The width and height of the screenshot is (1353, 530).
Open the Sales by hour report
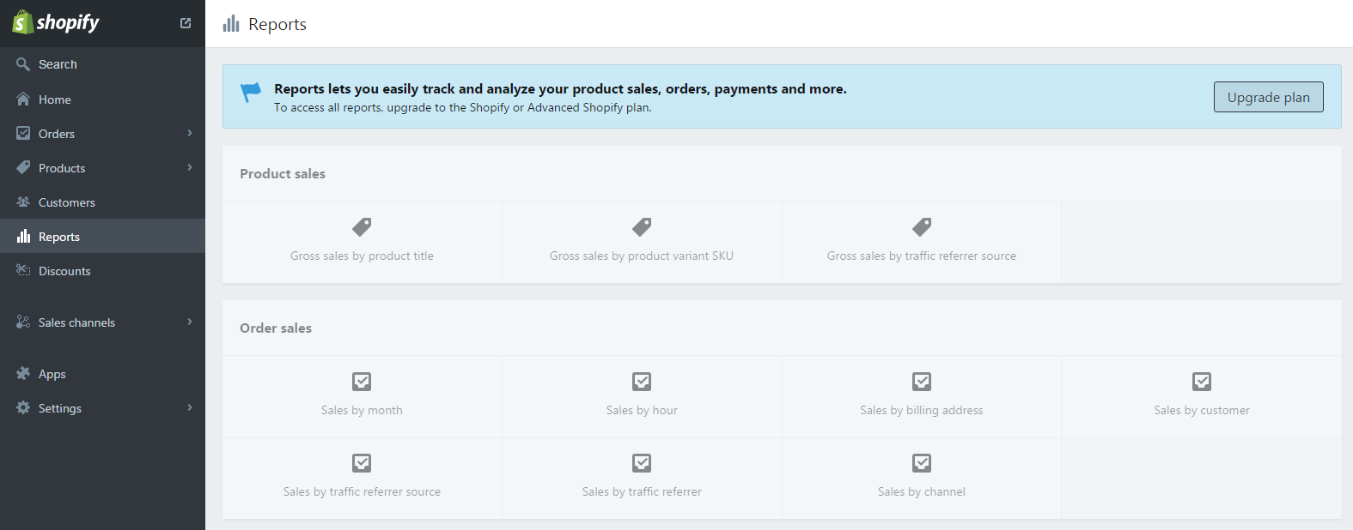[642, 395]
